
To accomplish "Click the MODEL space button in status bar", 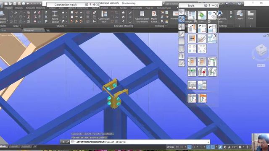I will 170,147.
